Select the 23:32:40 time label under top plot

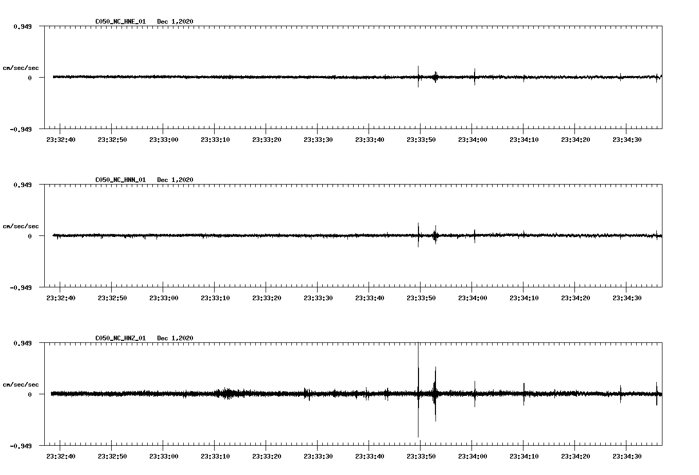[x=60, y=139]
